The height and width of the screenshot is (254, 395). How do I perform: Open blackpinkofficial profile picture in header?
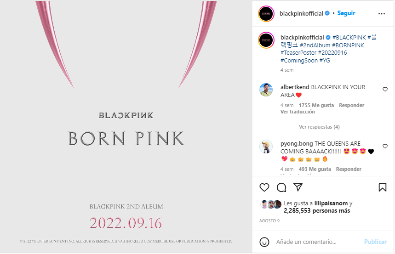[266, 14]
